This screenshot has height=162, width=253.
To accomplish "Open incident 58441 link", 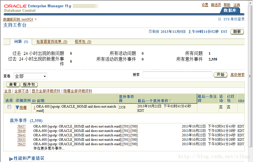I will [x=21, y=135].
